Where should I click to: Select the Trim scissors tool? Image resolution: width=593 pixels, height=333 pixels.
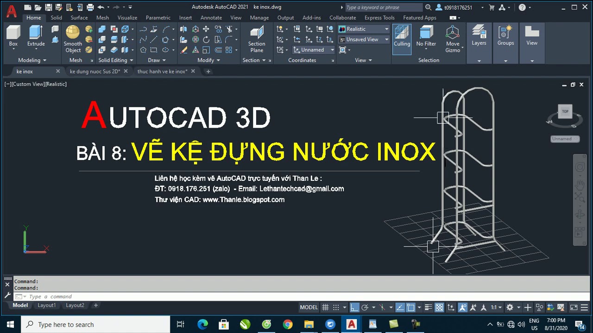[229, 29]
